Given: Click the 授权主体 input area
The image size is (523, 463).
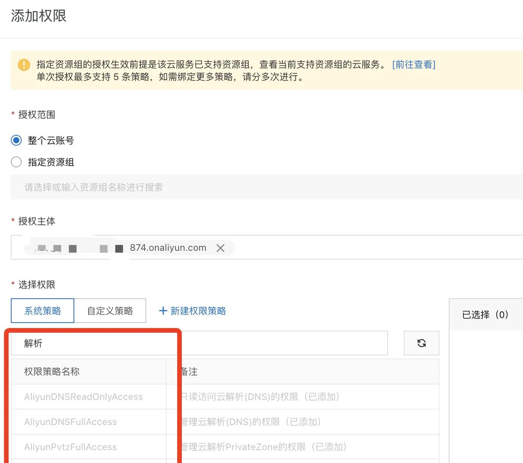Looking at the screenshot, I should coord(327,247).
